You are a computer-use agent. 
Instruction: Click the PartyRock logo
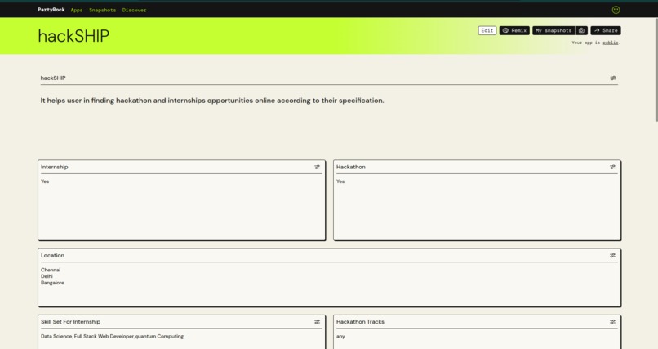tap(51, 10)
